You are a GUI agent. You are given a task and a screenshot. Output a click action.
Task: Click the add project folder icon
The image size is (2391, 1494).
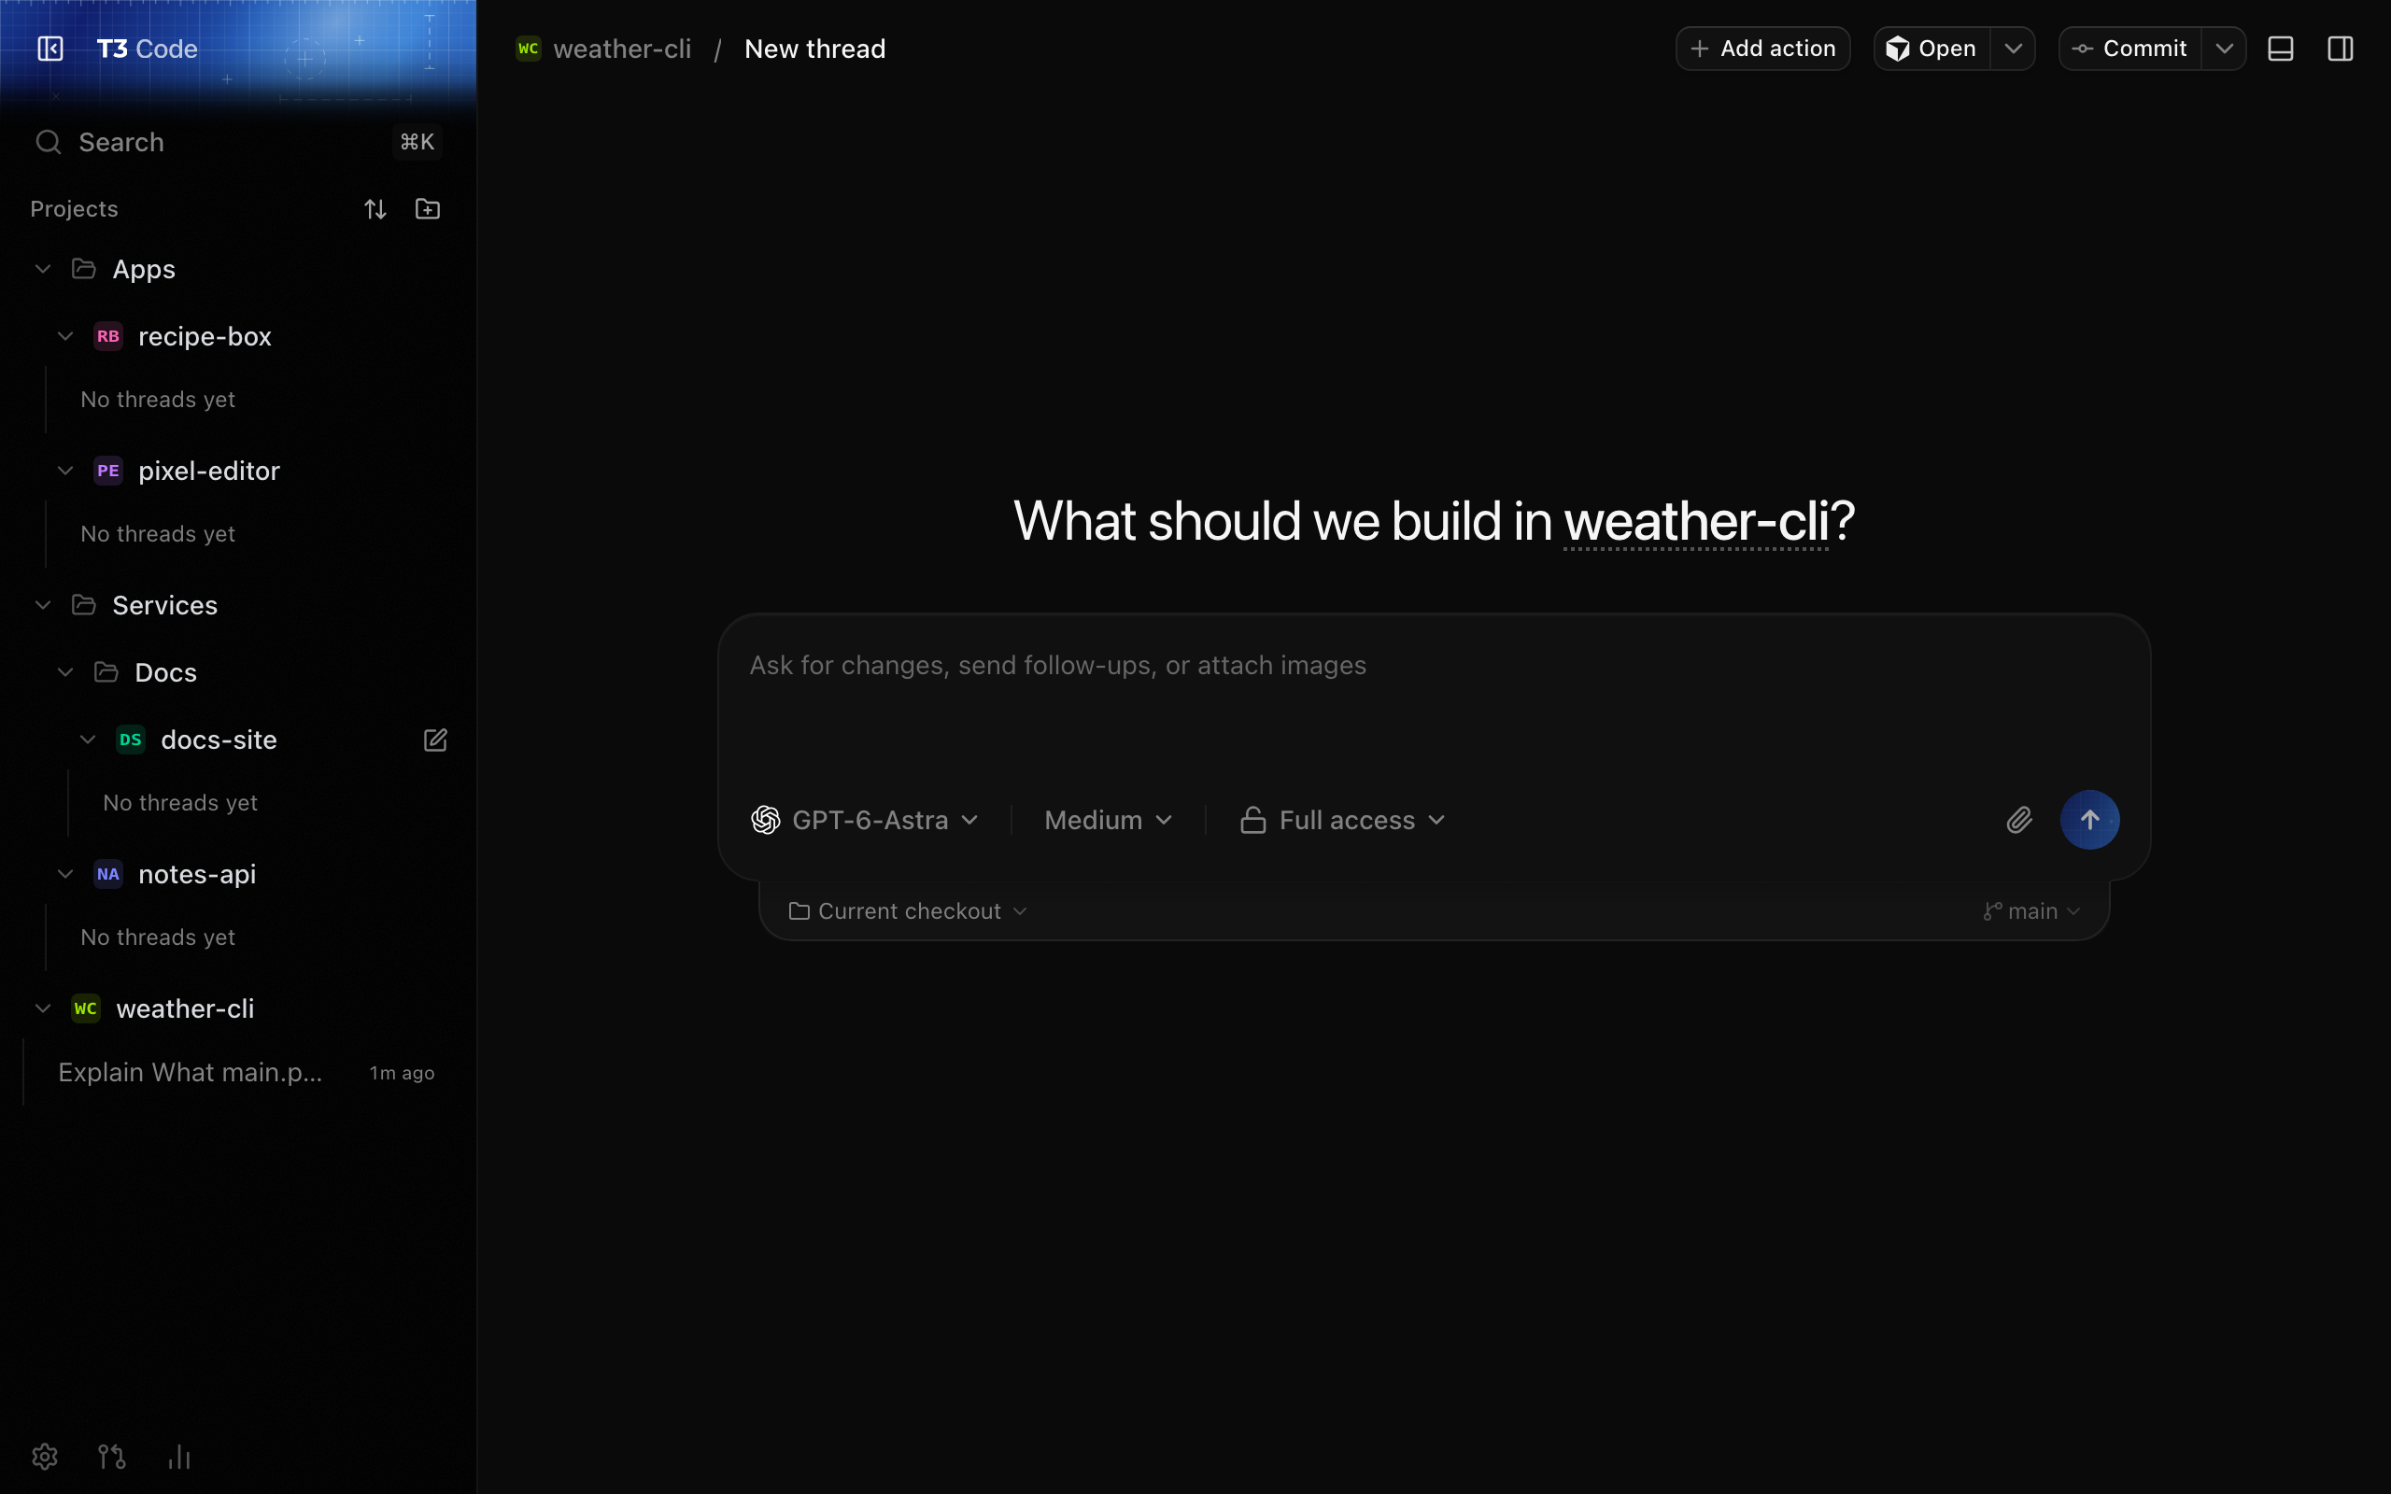pyautogui.click(x=428, y=208)
